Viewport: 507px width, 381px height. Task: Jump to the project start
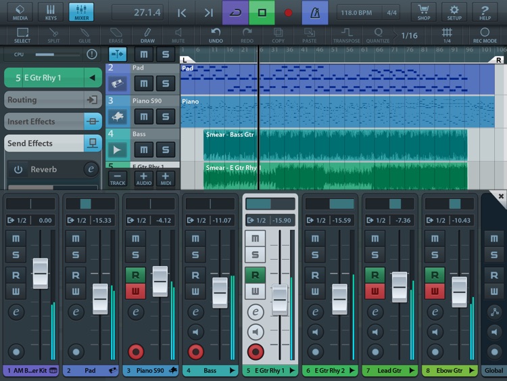coord(182,13)
